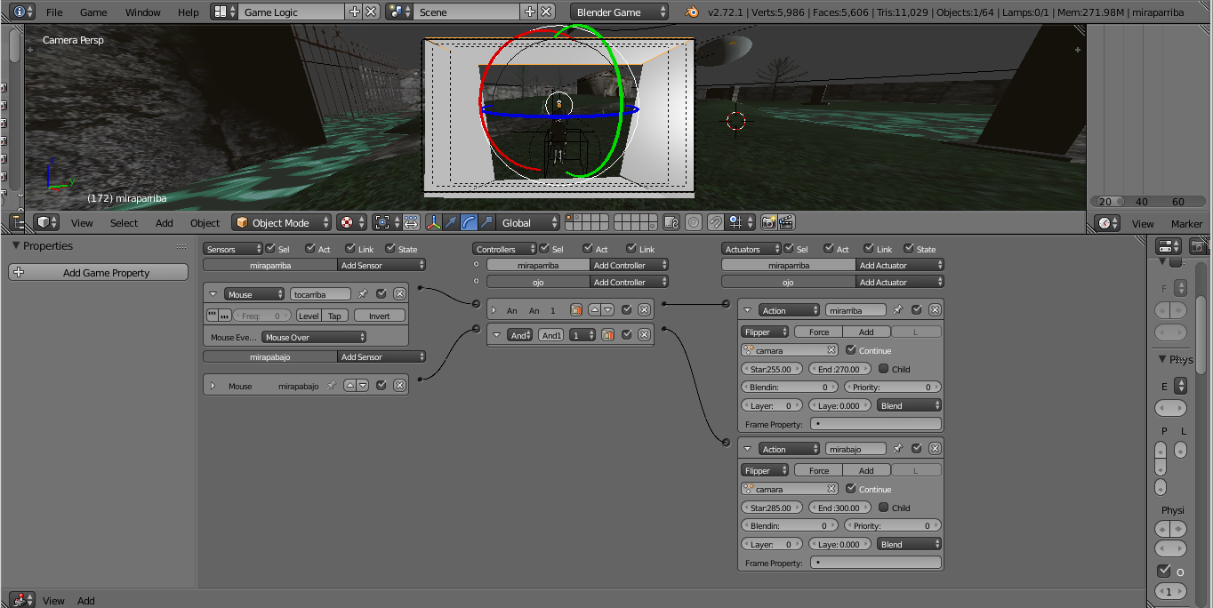Open the File menu
Image resolution: width=1213 pixels, height=608 pixels.
click(x=54, y=12)
